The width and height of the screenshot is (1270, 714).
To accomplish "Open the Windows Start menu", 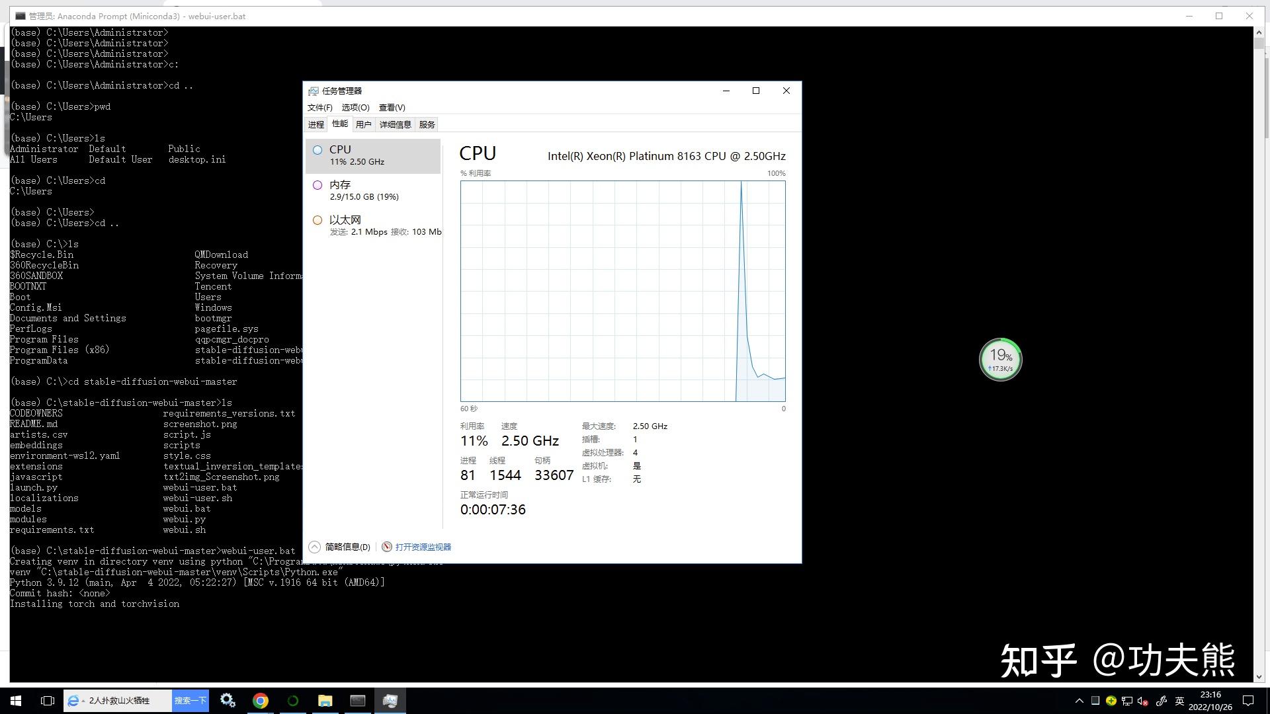I will [16, 701].
